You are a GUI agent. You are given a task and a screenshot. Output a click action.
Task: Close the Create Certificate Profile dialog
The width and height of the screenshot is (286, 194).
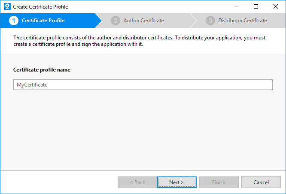pos(275,6)
